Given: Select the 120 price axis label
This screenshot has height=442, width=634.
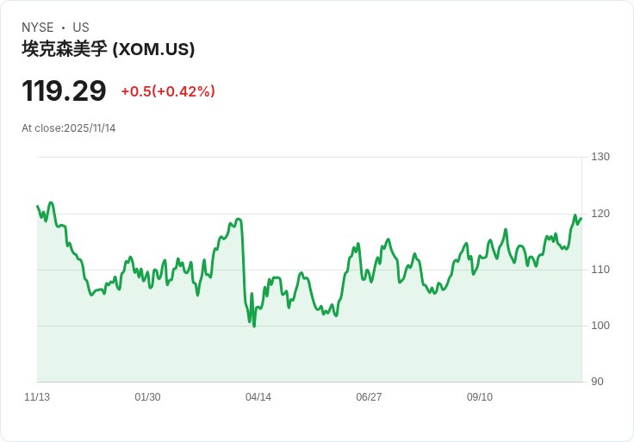Looking at the screenshot, I should click(600, 214).
